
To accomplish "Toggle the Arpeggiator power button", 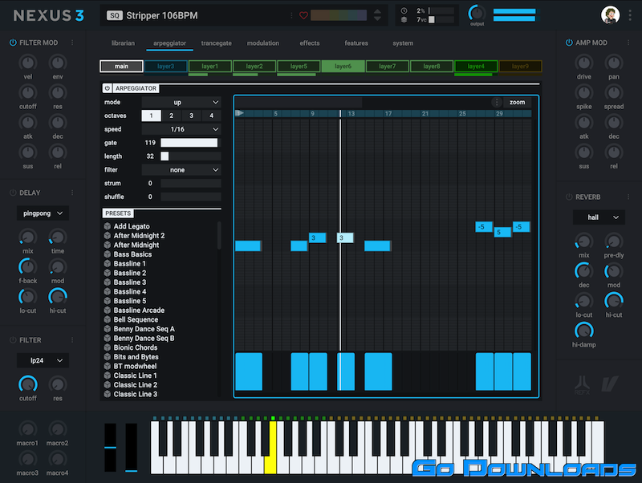I will [x=108, y=88].
